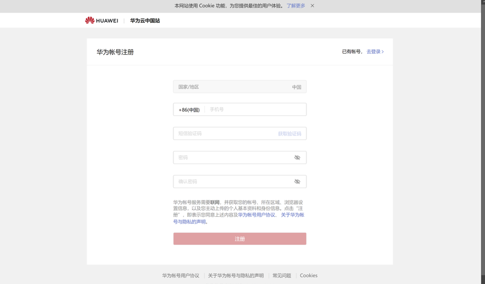Focus the 手机号 phone number field

pyautogui.click(x=255, y=110)
